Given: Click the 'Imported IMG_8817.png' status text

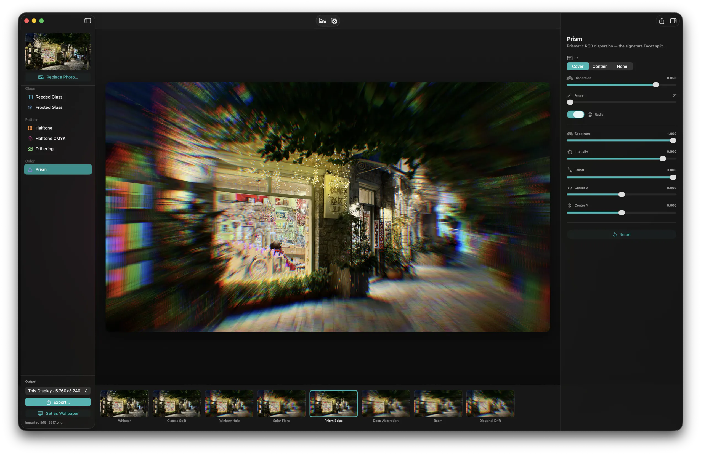Looking at the screenshot, I should (44, 423).
